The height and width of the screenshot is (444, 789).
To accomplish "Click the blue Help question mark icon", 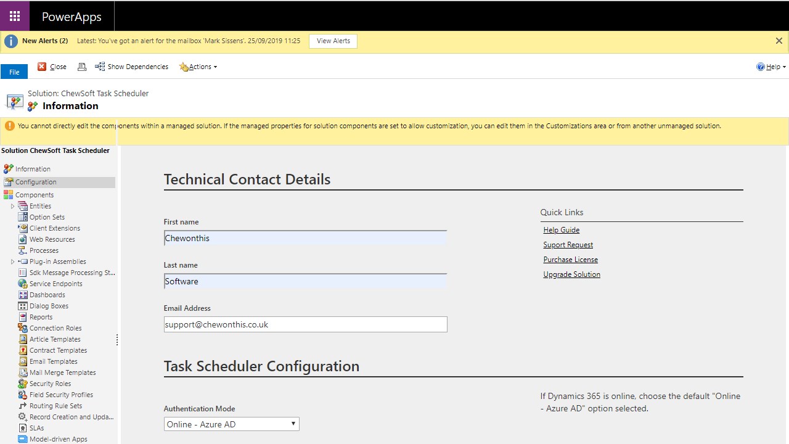I will pyautogui.click(x=761, y=67).
